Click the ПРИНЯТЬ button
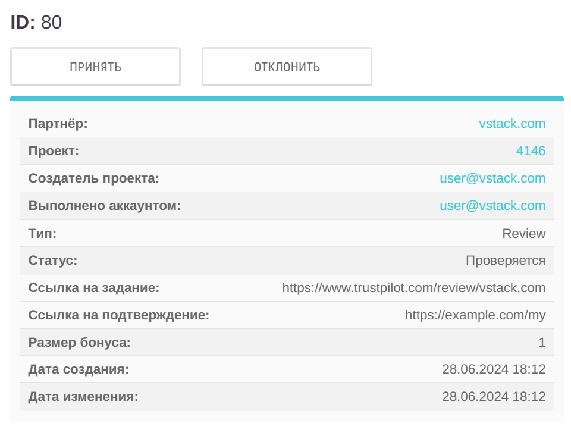 click(95, 66)
